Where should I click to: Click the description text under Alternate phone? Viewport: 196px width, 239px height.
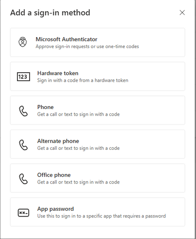point(78,148)
